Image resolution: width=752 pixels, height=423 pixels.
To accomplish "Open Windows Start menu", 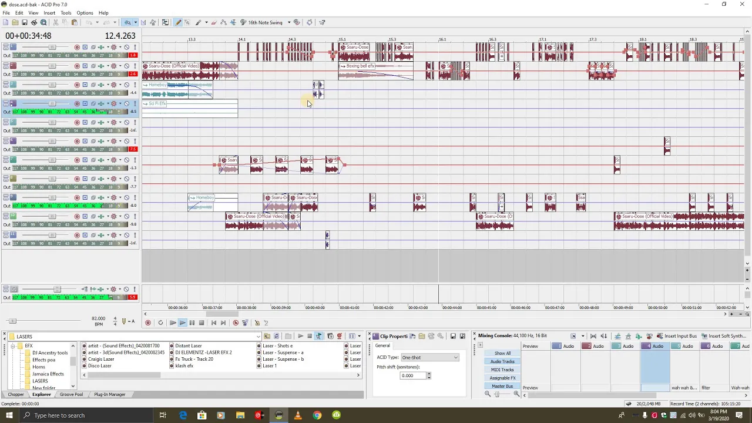I will [9, 415].
